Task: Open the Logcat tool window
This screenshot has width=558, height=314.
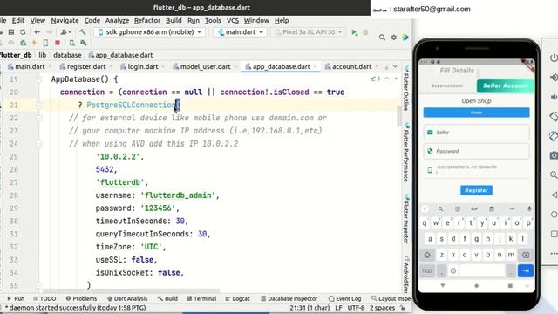Action: pos(238,298)
